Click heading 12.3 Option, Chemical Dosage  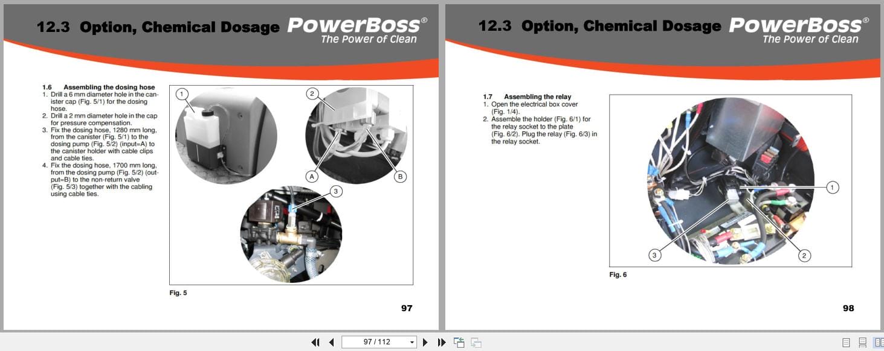coord(158,27)
